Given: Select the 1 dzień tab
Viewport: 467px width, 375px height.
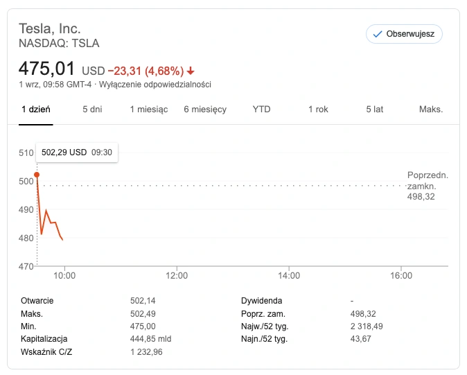Looking at the screenshot, I should (x=36, y=110).
